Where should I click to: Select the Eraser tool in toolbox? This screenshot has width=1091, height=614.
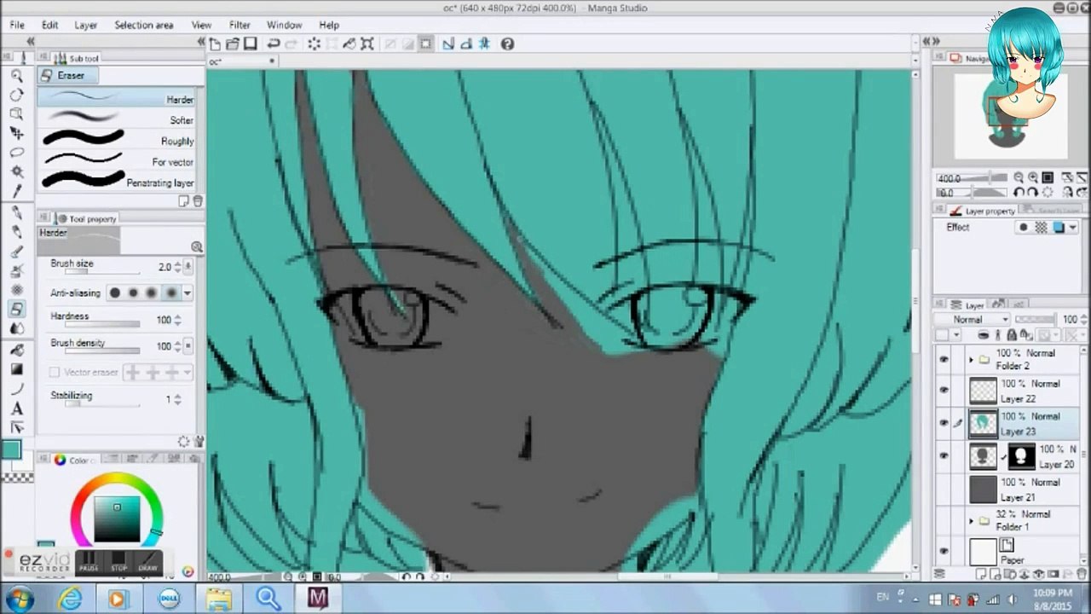[x=16, y=310]
